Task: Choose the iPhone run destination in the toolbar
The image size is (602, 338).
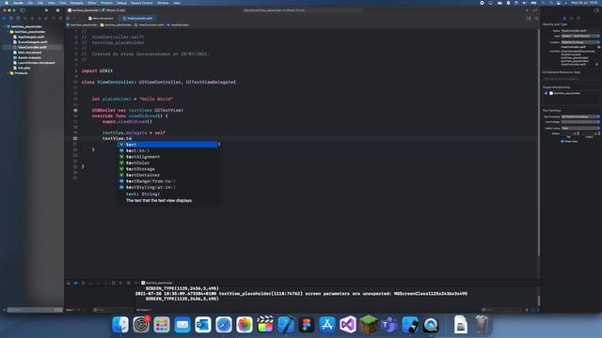Action: pos(114,10)
